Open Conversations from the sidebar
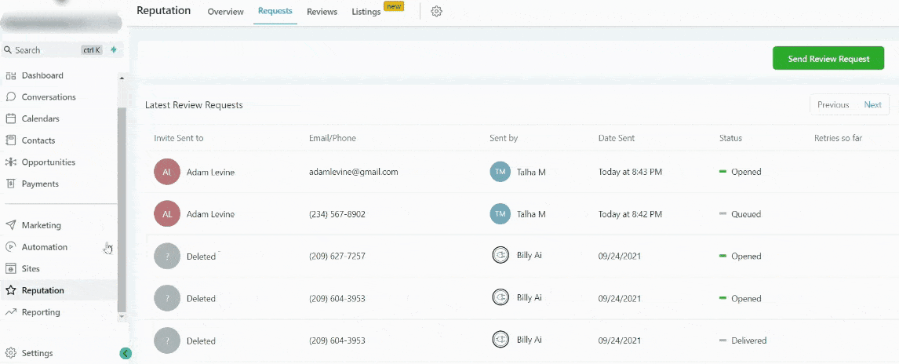 (x=48, y=97)
